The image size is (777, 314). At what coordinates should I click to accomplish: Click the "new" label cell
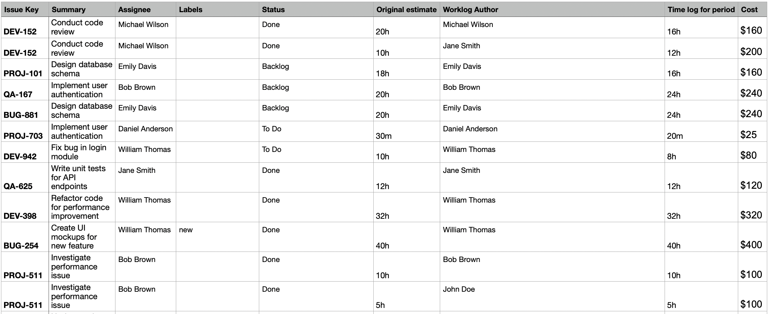pyautogui.click(x=186, y=230)
